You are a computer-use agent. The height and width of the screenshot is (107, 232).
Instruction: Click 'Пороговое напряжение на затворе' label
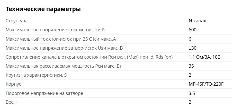44,93
